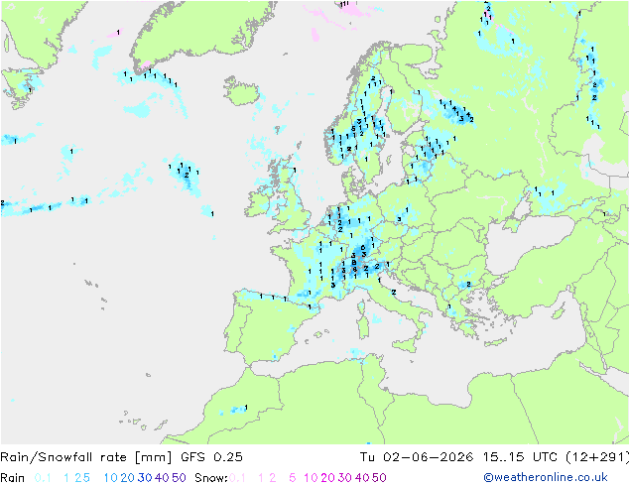Screen dimensions: 629x486
Task: Open the weatheronline.co.uk copyright link
Action: tap(546, 477)
